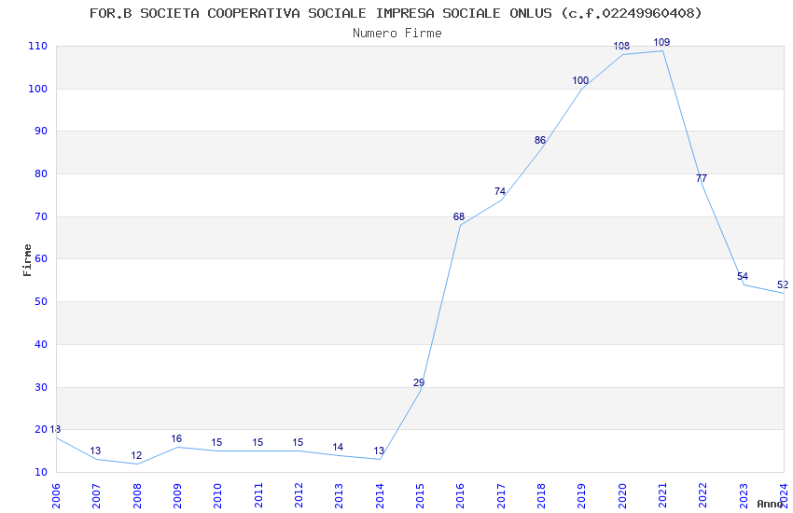
Task: Pick the data label 15 for year 2011
Action: pos(257,443)
